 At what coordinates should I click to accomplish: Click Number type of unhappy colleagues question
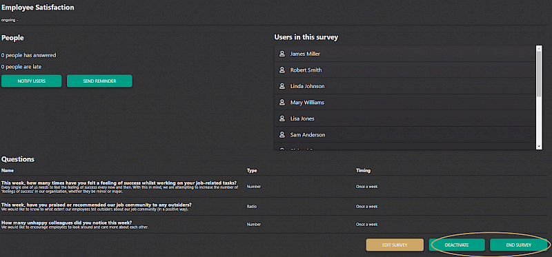pos(254,225)
